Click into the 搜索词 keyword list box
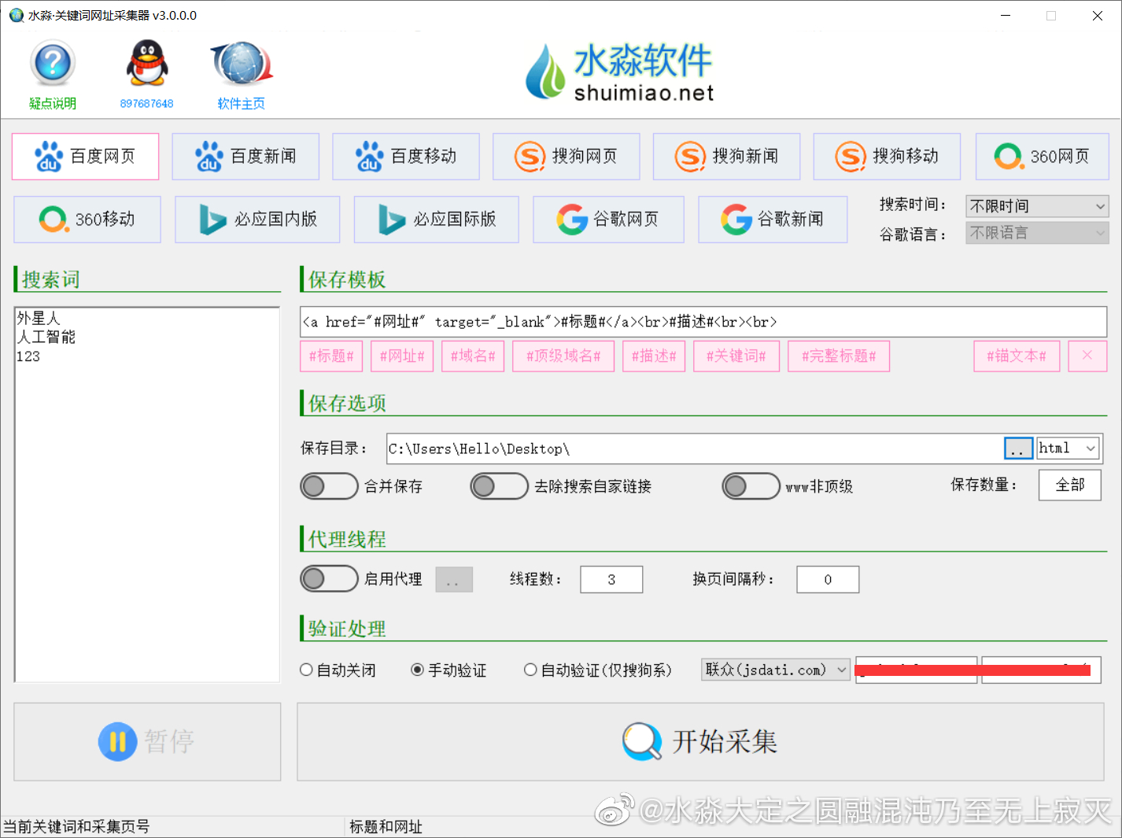Viewport: 1122px width, 838px height. point(147,494)
